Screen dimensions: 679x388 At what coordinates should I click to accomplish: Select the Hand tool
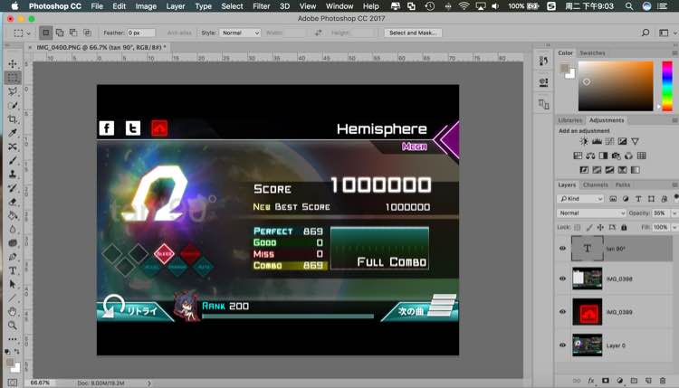coord(13,311)
